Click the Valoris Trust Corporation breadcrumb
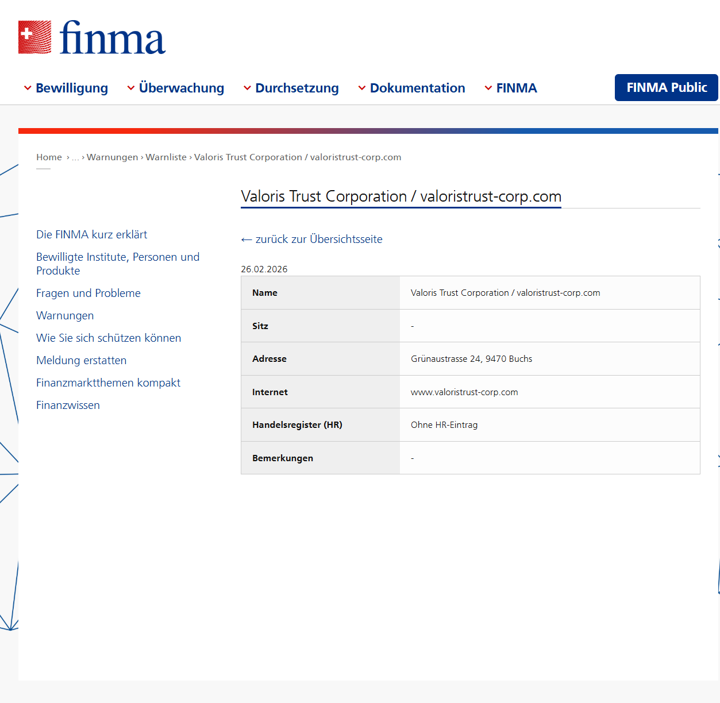720x703 pixels. (x=298, y=157)
